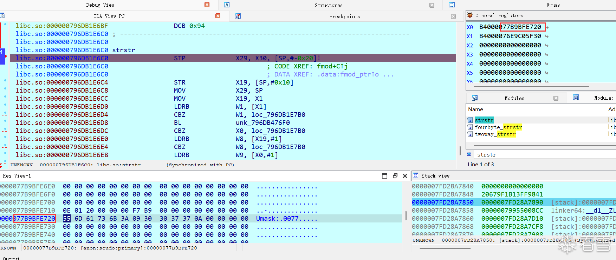Click the Modules tab icon
The image size is (616, 260).
tap(475, 98)
